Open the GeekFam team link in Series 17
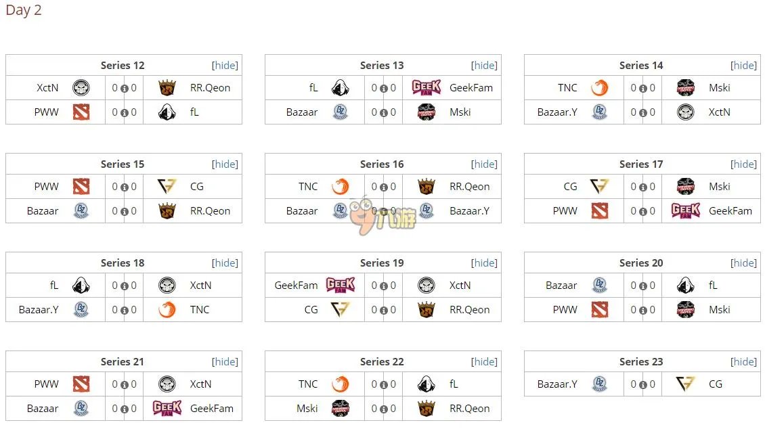Screen dimensions: 765x431 coord(730,211)
